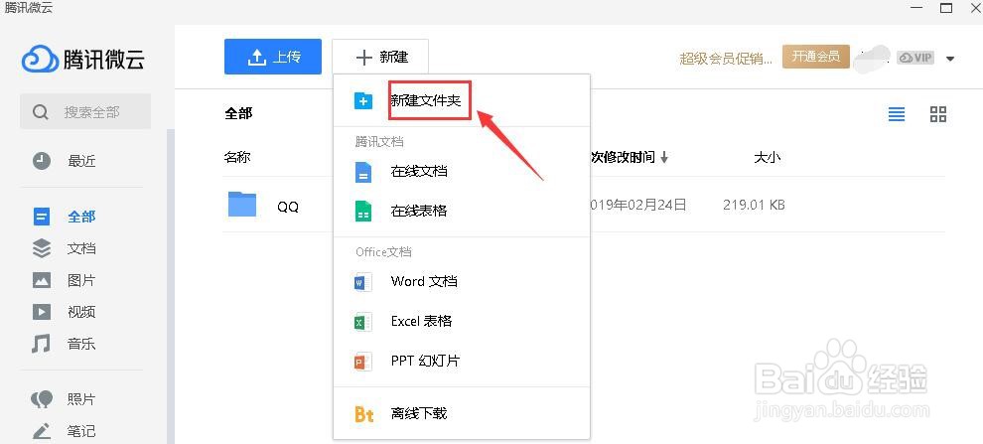Open 笔记 in the sidebar
The height and width of the screenshot is (444, 983).
point(81,431)
